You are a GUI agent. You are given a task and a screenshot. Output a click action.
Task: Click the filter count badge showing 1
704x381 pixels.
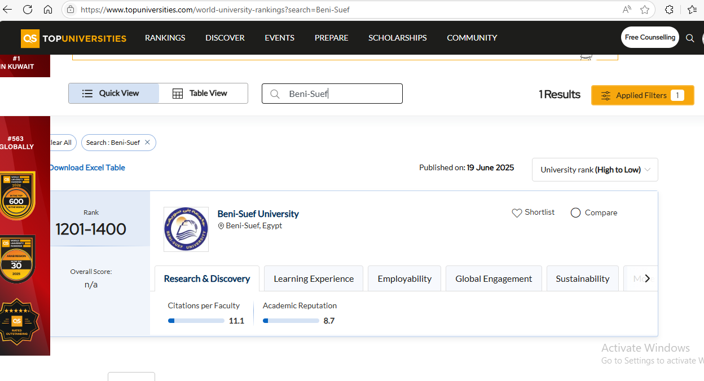click(677, 95)
